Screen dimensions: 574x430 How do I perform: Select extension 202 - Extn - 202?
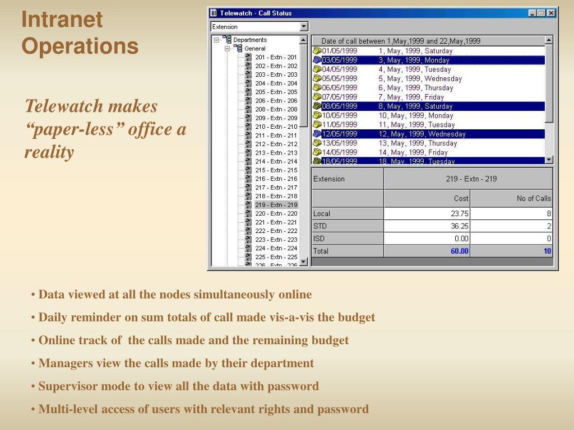tap(276, 66)
